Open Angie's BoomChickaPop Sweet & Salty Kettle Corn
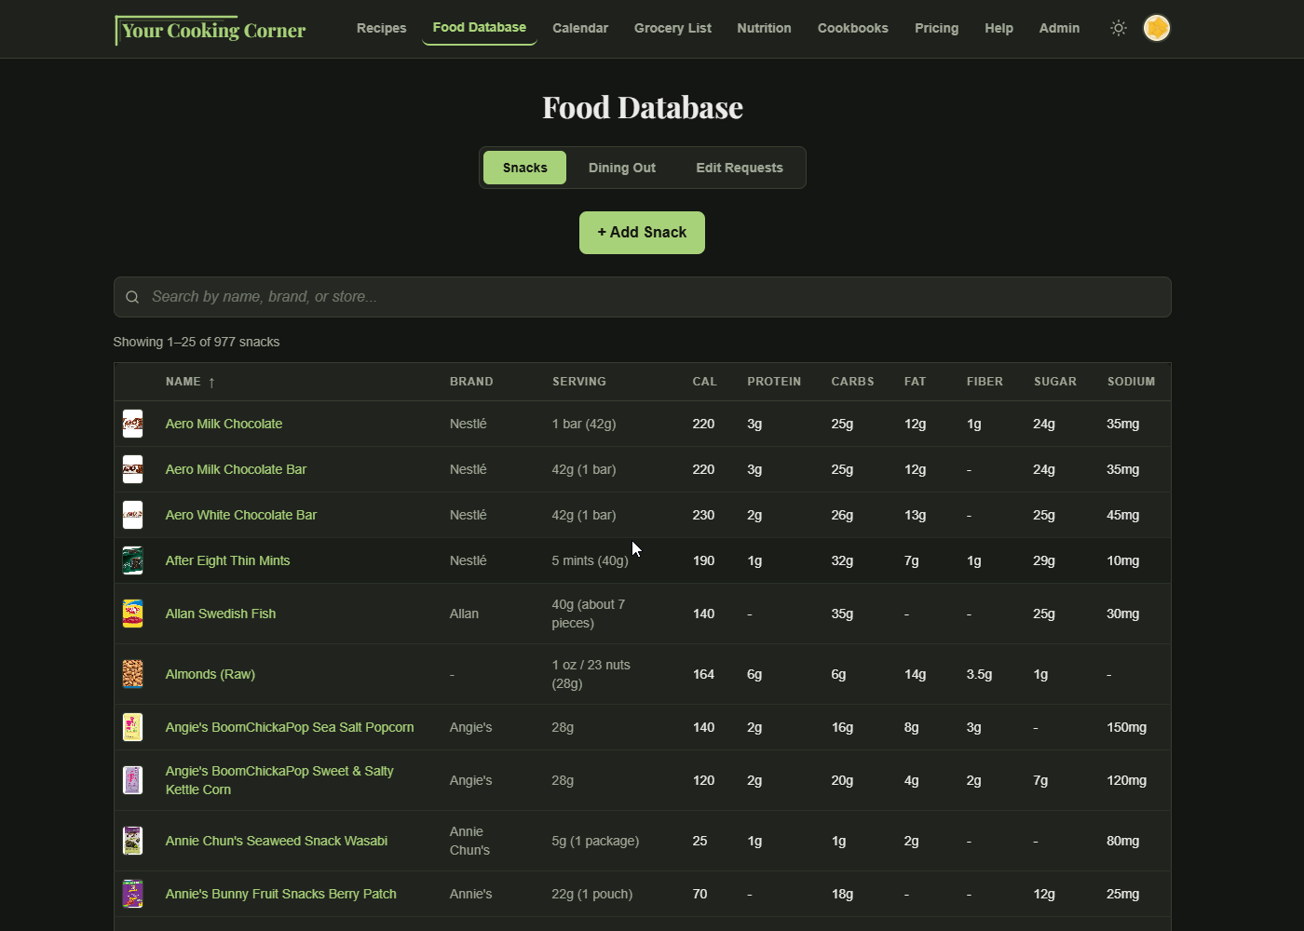 (279, 780)
